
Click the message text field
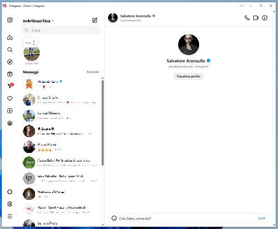(187, 219)
